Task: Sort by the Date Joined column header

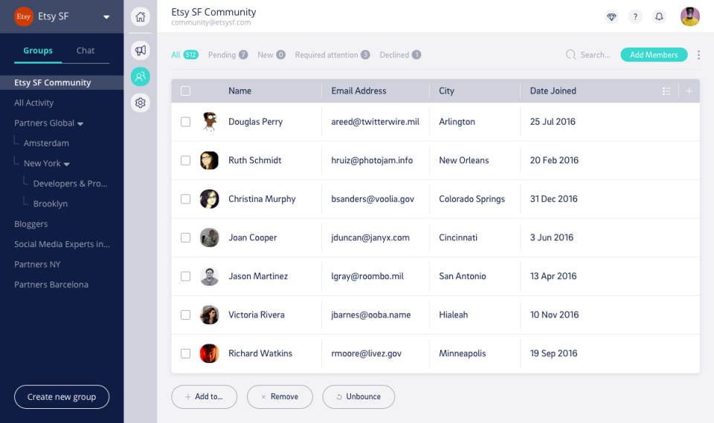Action: click(553, 91)
